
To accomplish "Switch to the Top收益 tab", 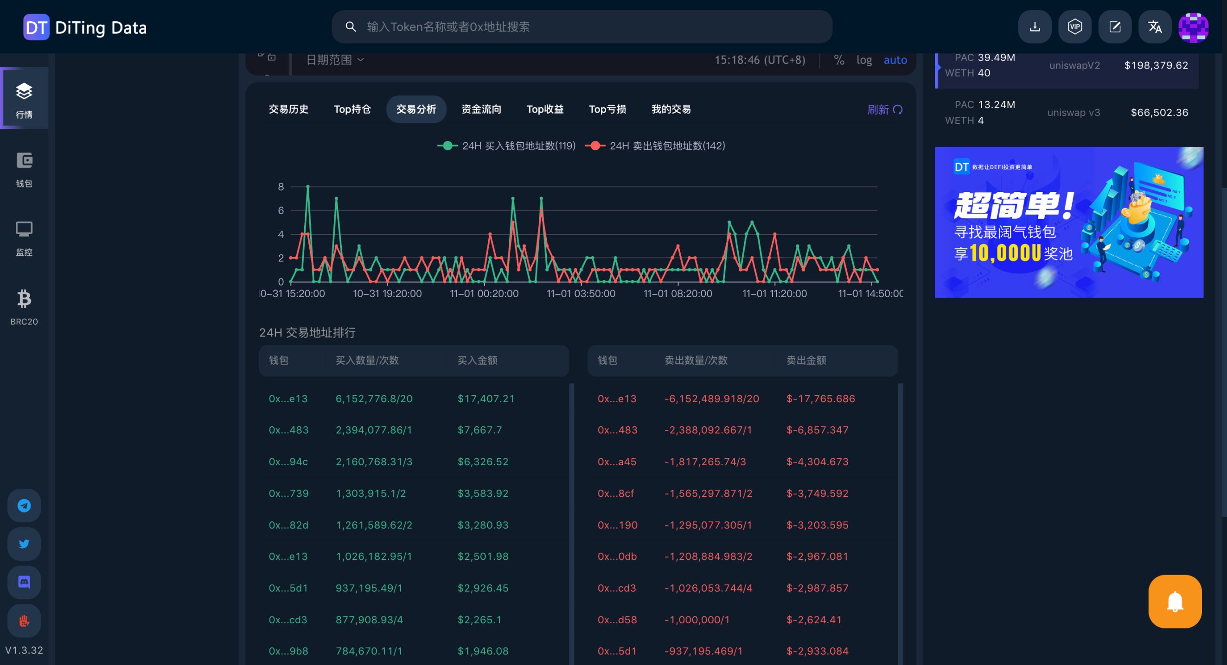I will [x=545, y=109].
